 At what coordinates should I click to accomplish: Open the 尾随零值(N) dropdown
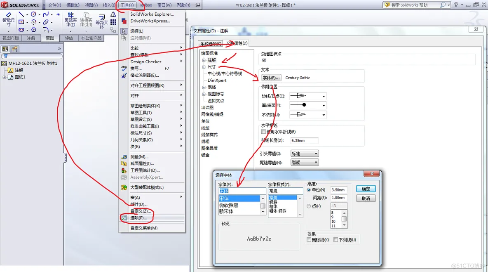(x=305, y=162)
